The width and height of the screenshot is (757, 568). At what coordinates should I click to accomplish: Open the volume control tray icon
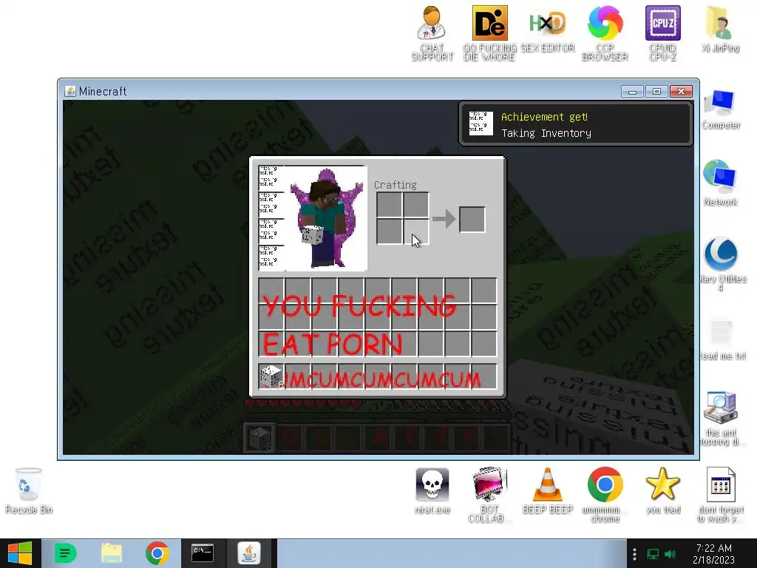click(670, 554)
